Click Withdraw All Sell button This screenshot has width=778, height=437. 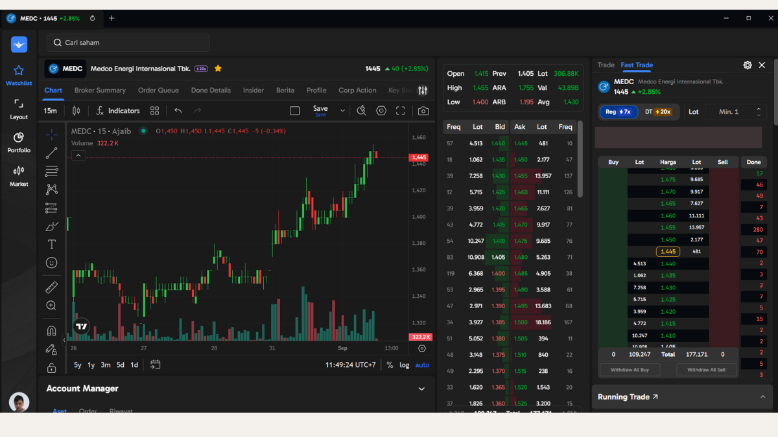[707, 370]
